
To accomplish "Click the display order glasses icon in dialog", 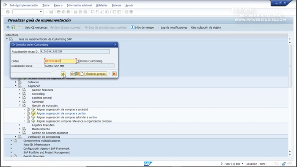I will tap(72, 74).
